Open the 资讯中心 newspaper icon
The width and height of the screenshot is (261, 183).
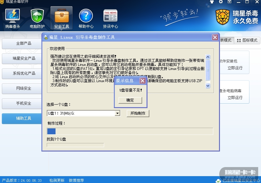[110, 18]
